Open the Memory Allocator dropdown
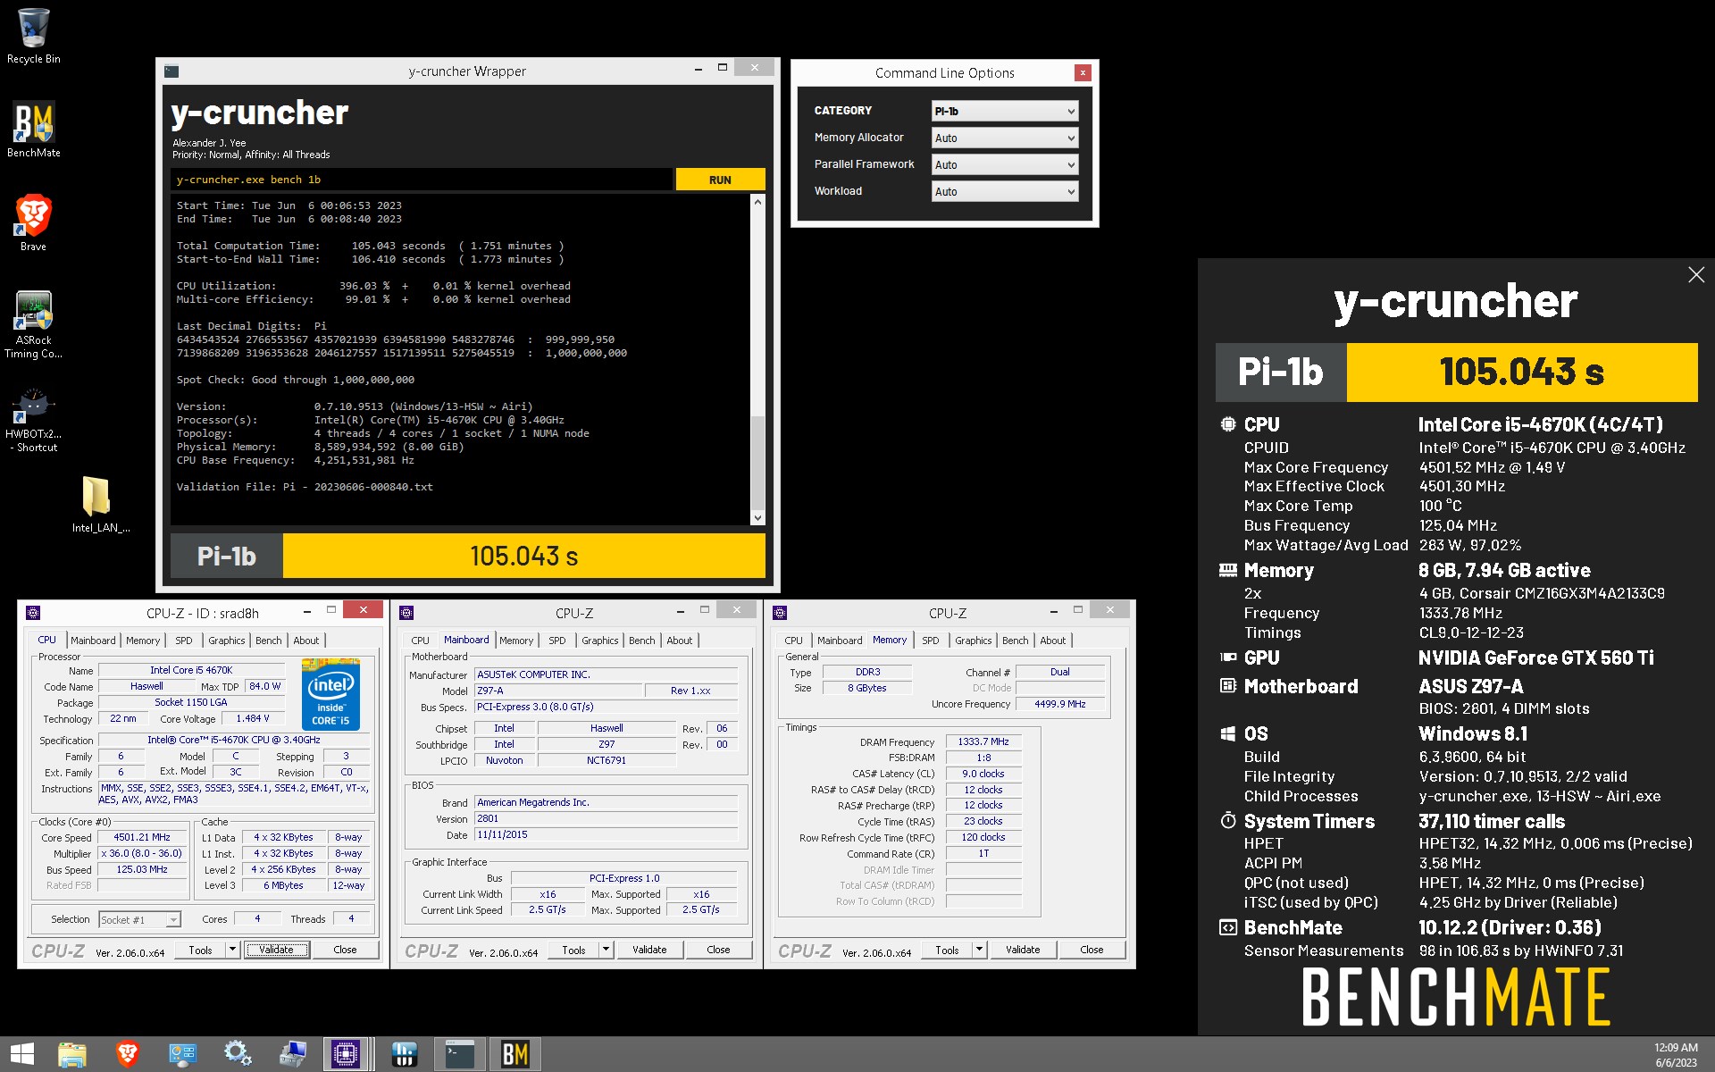Viewport: 1715px width, 1072px height. tap(1005, 138)
